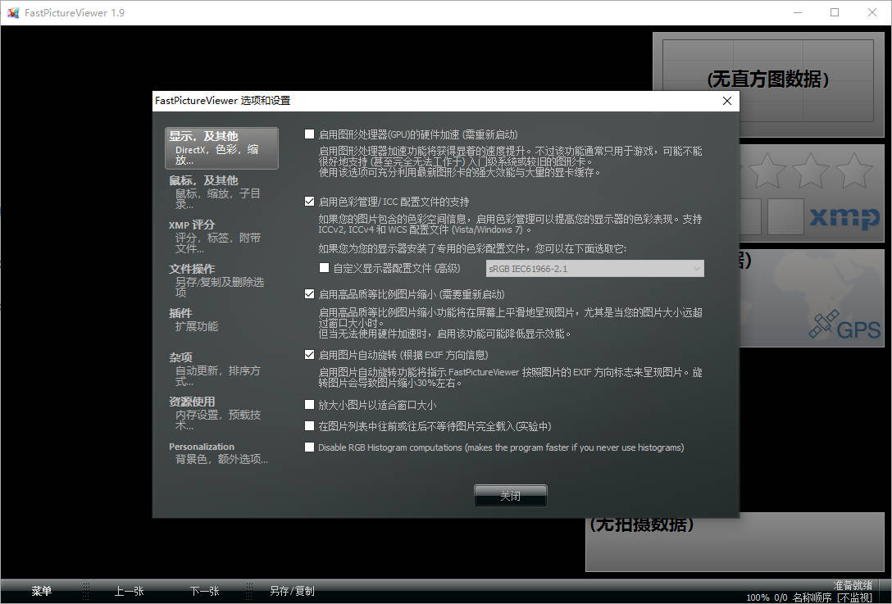Toggle high-quality proportional image downscaling

point(309,294)
